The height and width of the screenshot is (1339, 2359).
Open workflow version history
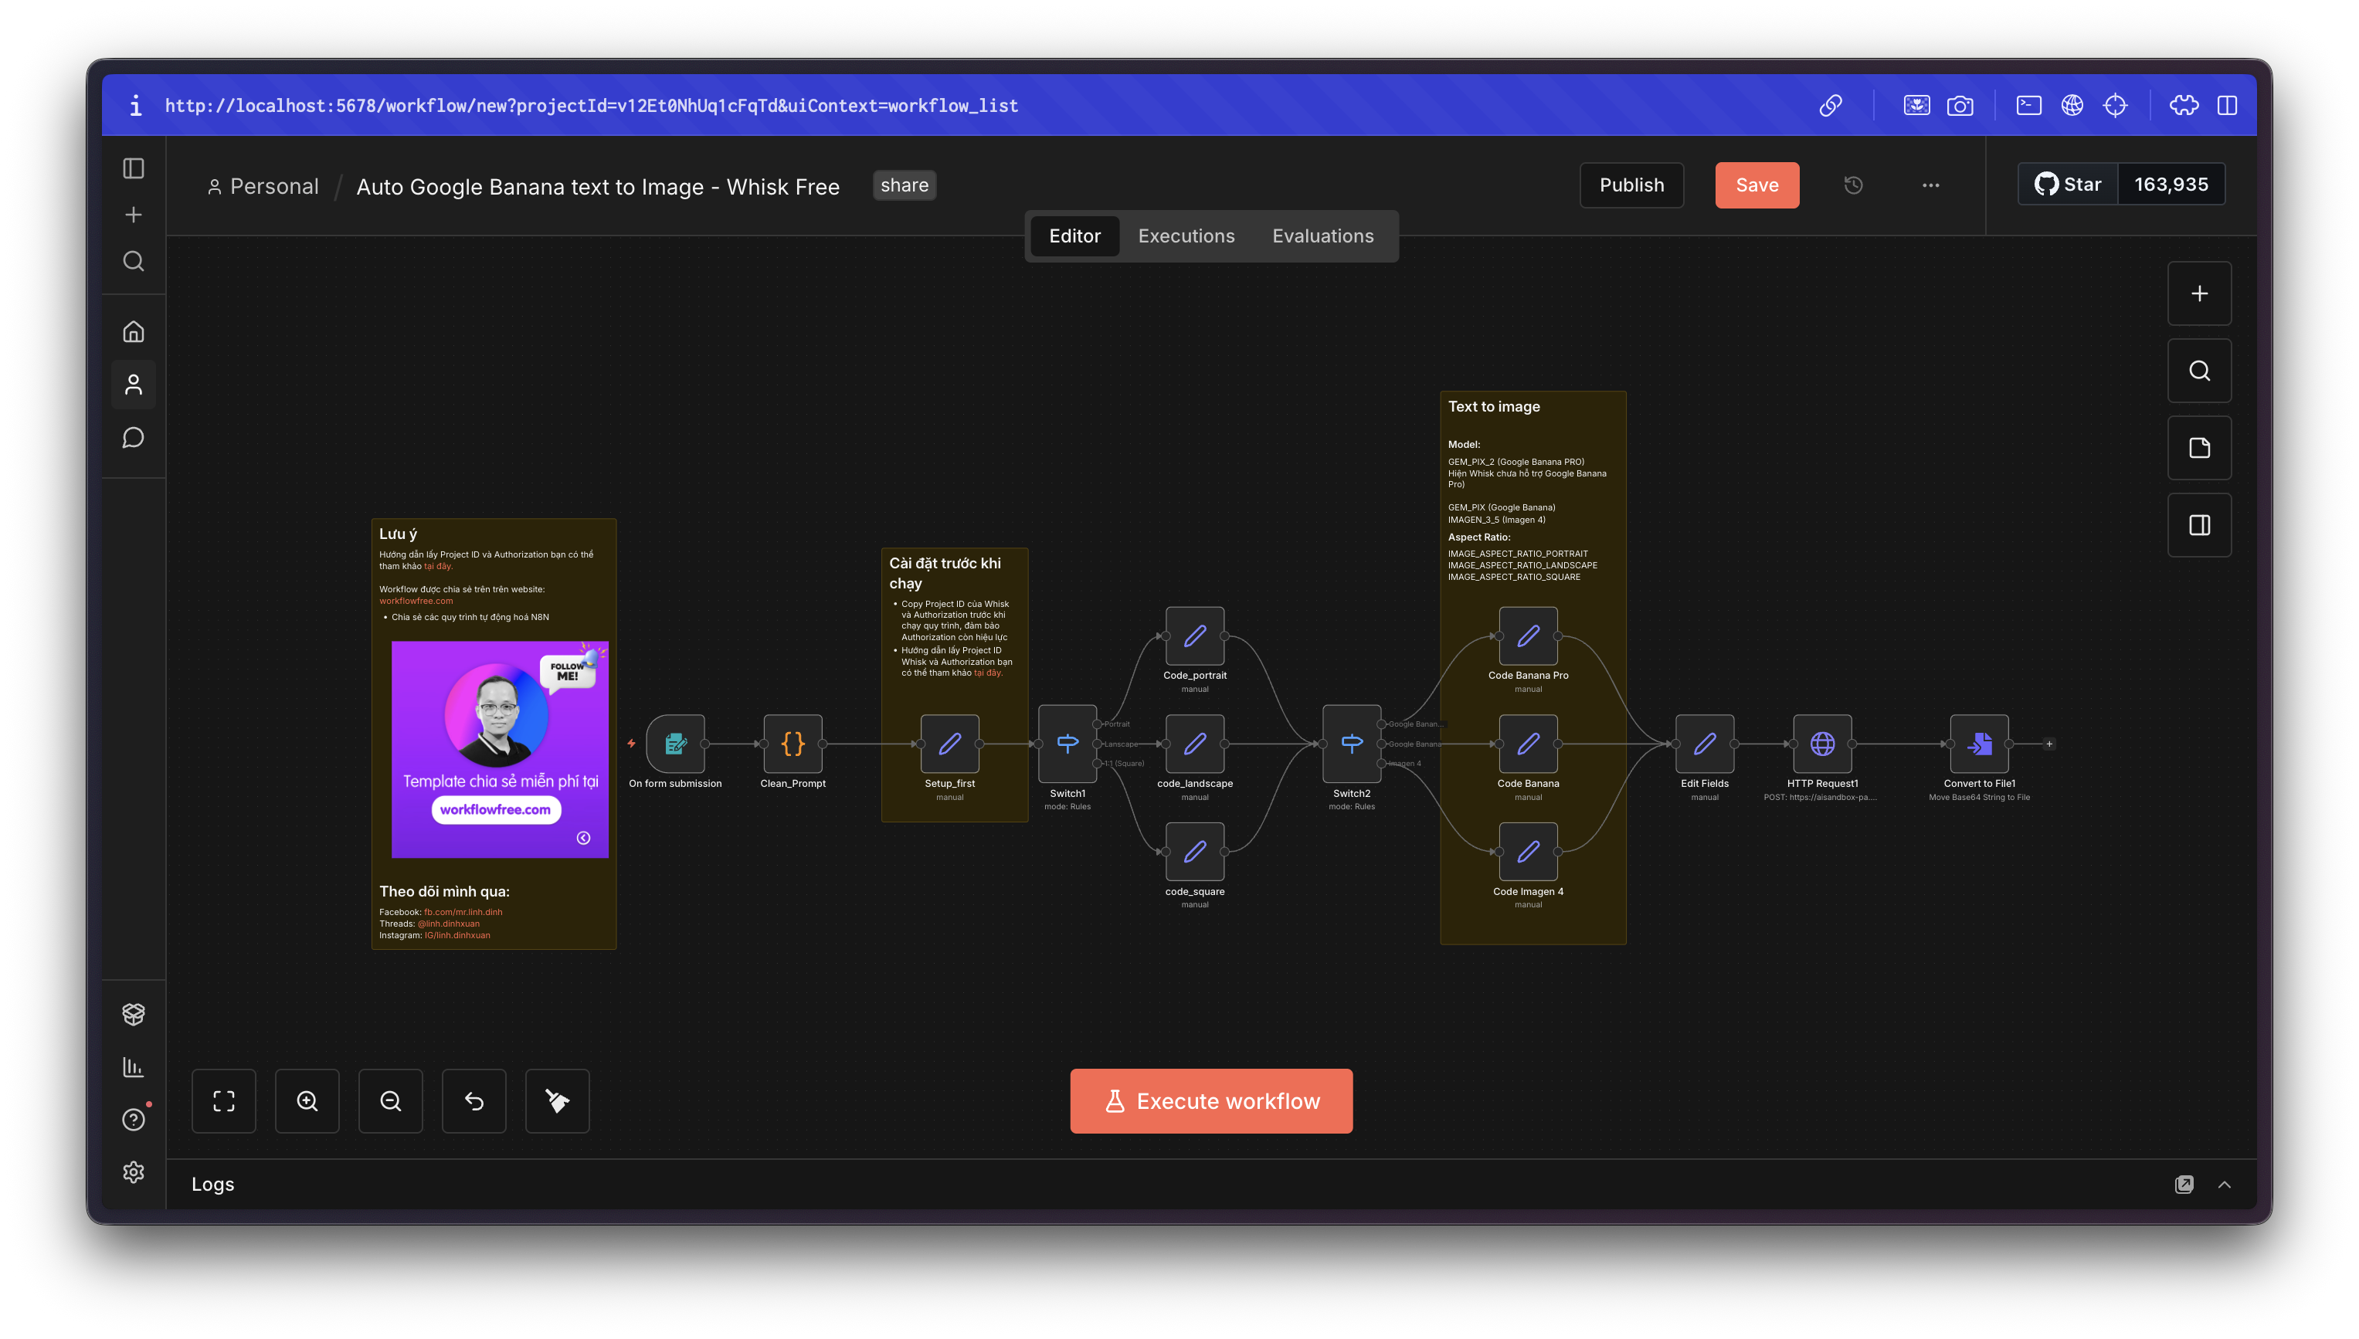coord(1853,185)
